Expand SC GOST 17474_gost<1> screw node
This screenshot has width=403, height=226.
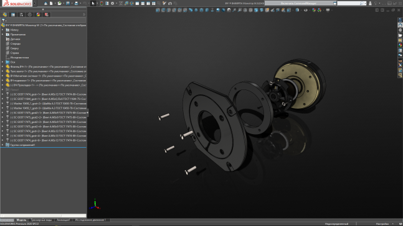pyautogui.click(x=2, y=94)
